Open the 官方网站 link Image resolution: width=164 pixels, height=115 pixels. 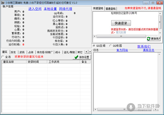122,50
